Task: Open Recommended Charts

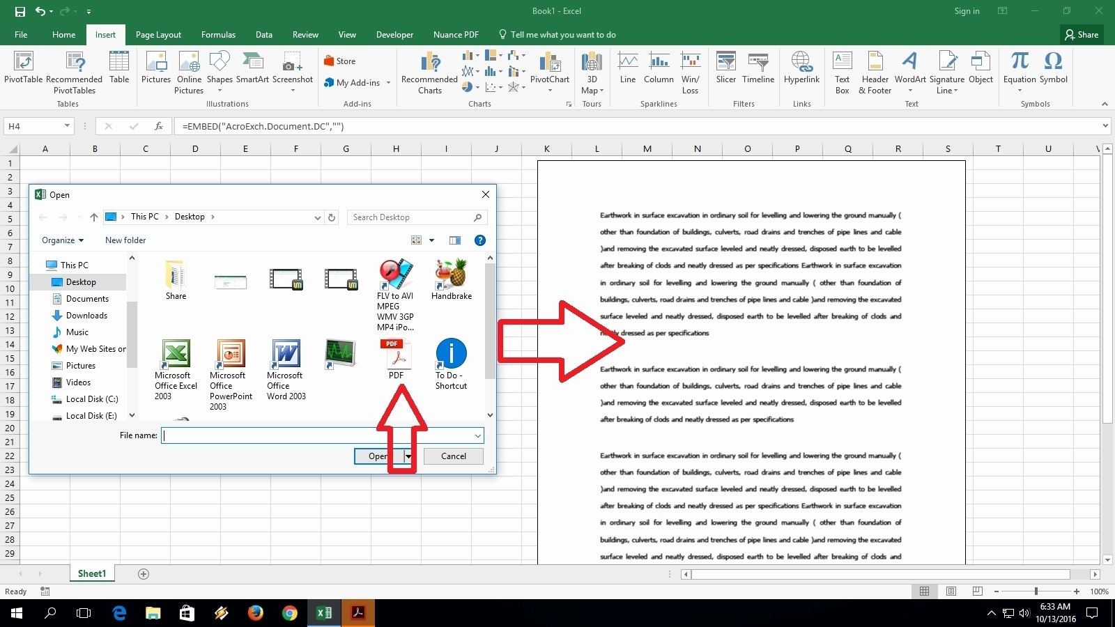Action: (428, 73)
